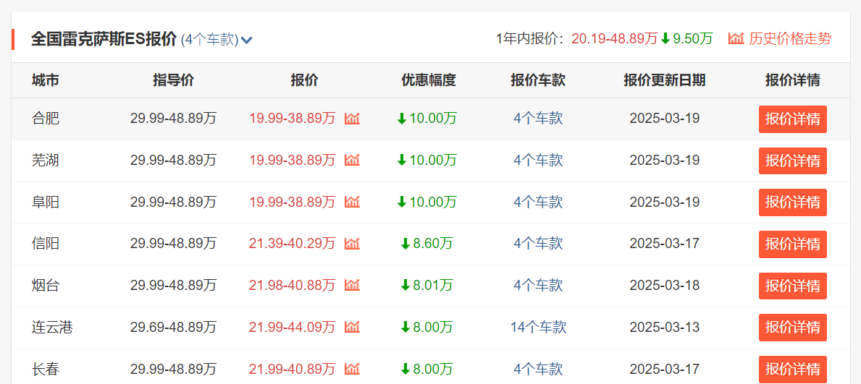The image size is (861, 384).
Task: Select the 优惠幅度 column header
Action: [428, 80]
